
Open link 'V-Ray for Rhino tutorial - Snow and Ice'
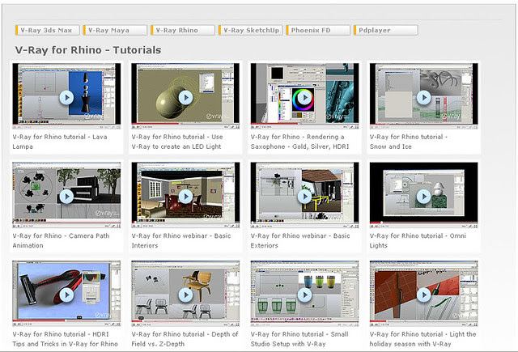[x=409, y=142]
